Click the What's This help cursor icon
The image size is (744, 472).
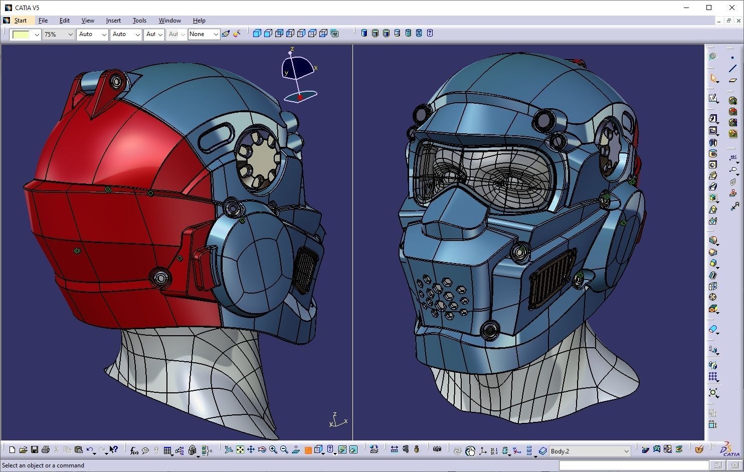113,449
